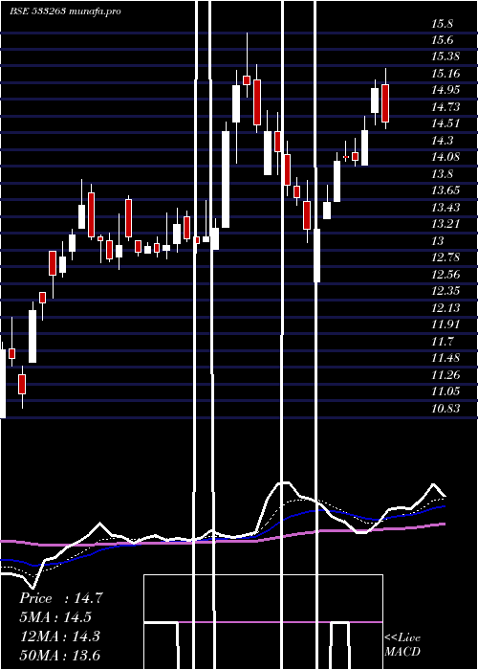This screenshot has width=478, height=670.
Task: Select the 11.7 price axis label
Action: (x=442, y=342)
